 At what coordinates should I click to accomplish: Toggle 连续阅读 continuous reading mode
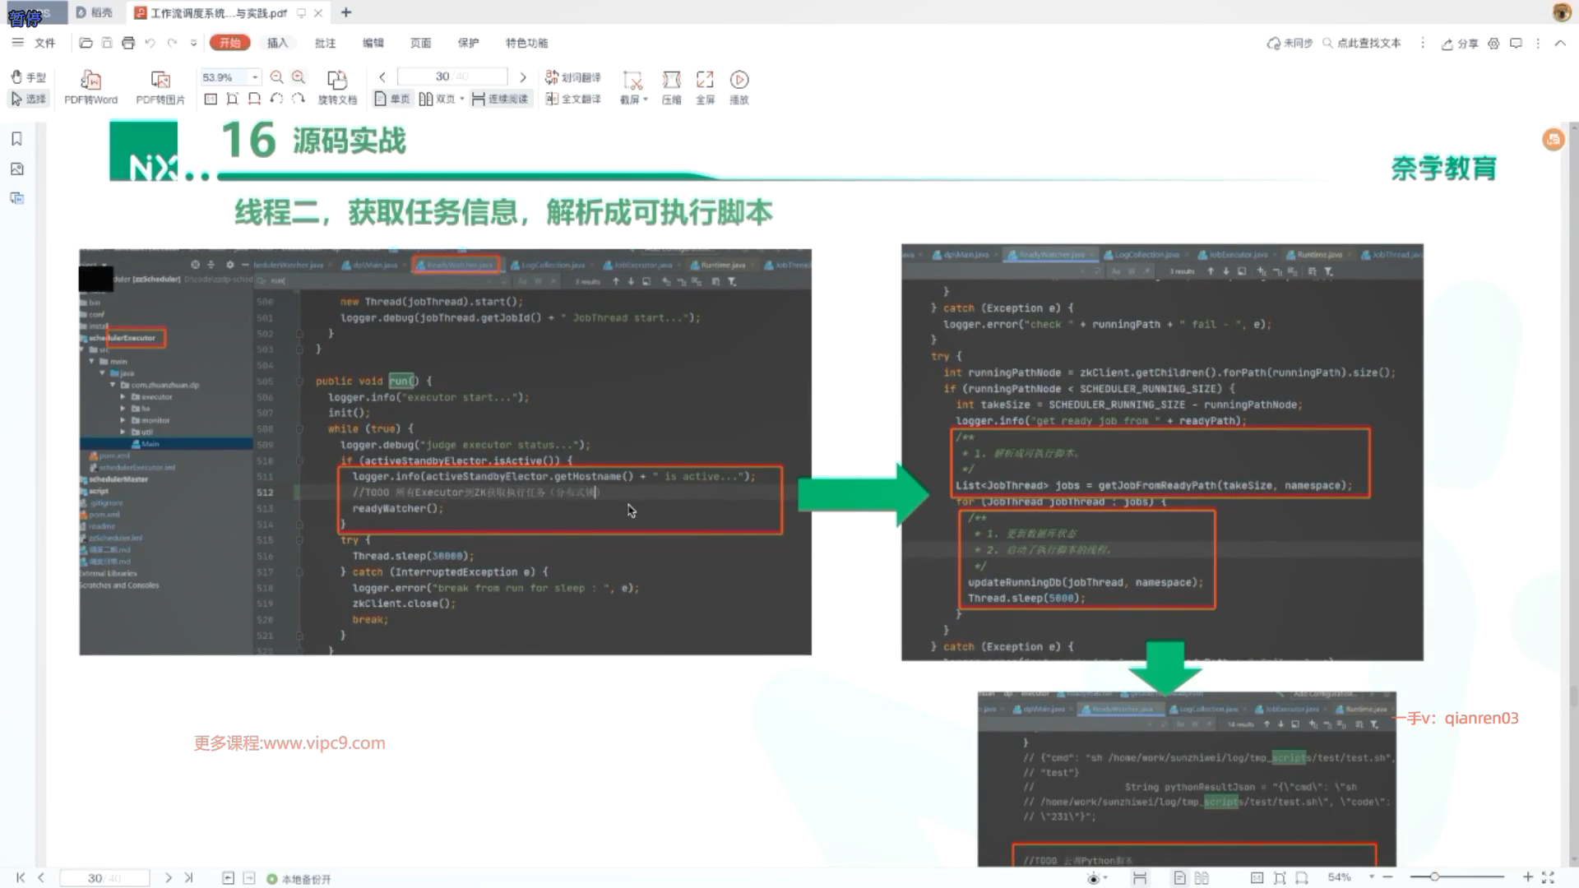[500, 99]
